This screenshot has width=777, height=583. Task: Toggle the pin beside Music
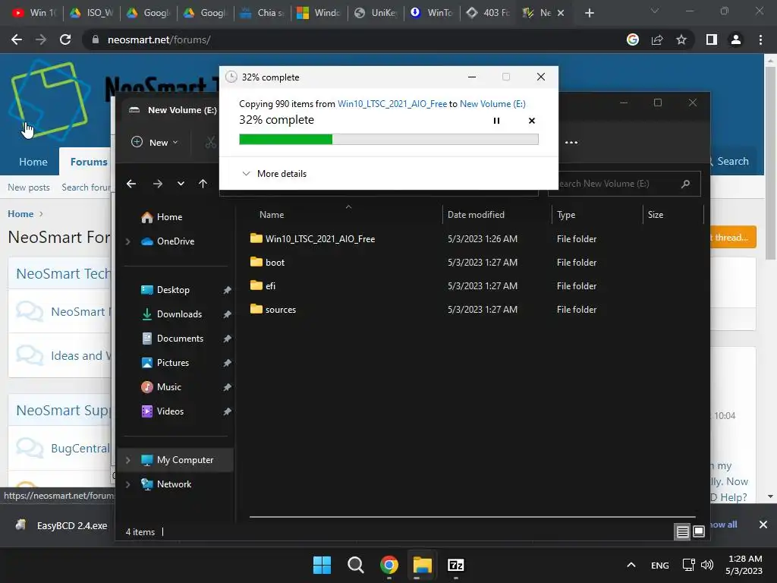pyautogui.click(x=227, y=387)
